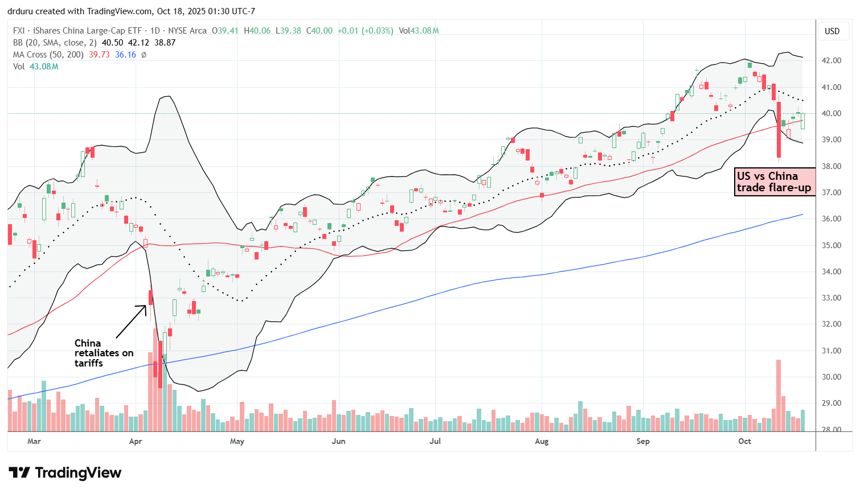860x494 pixels.
Task: Click the Apr label on the time axis
Action: pos(136,441)
